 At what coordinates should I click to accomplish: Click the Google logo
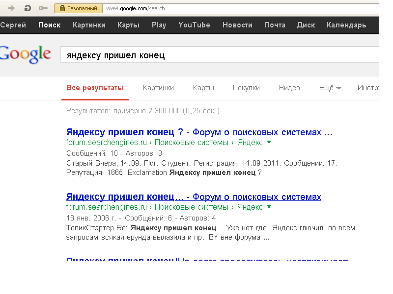pos(26,54)
